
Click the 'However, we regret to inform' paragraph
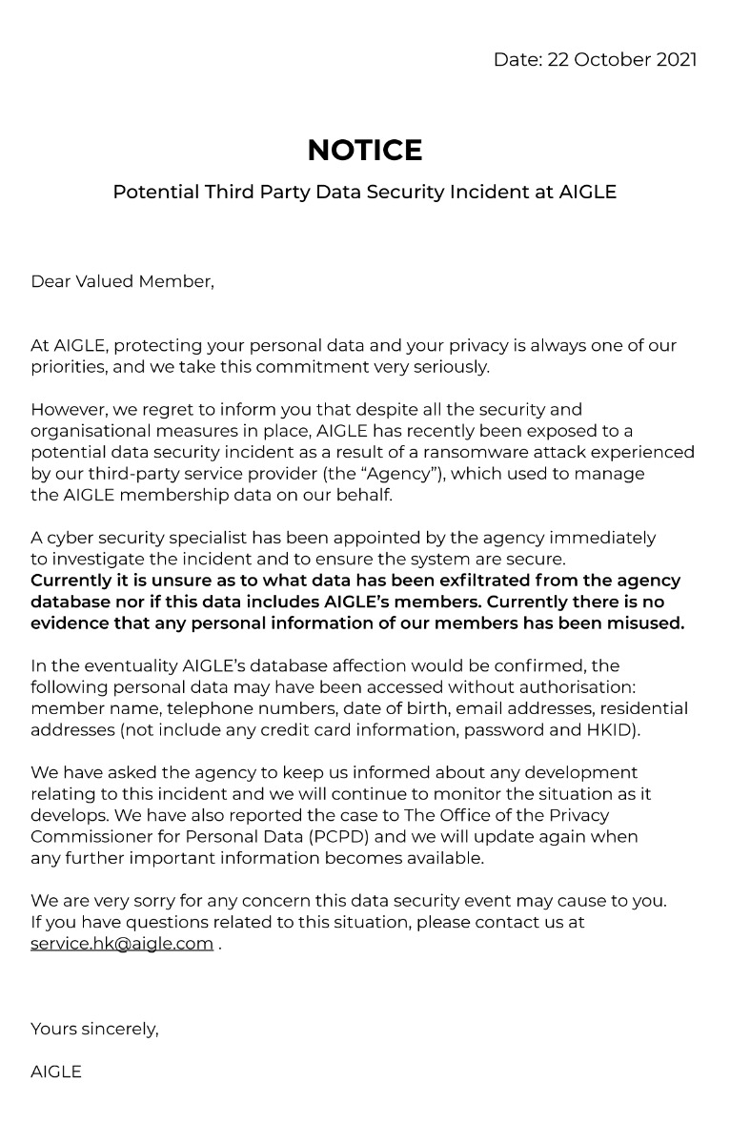(x=363, y=453)
